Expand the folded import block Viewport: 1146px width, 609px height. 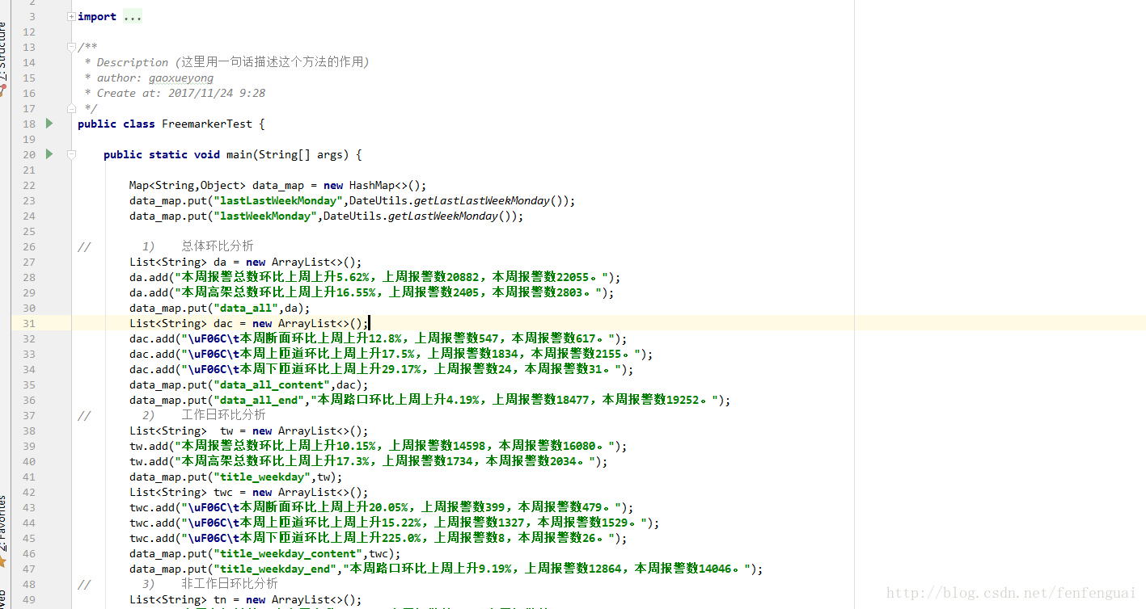coord(72,16)
